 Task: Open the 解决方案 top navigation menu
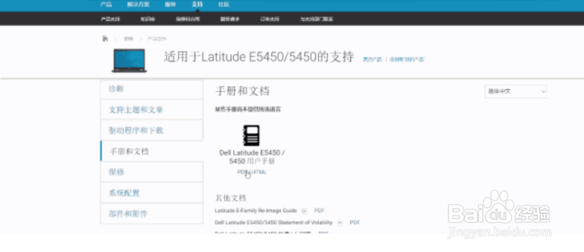(x=138, y=5)
